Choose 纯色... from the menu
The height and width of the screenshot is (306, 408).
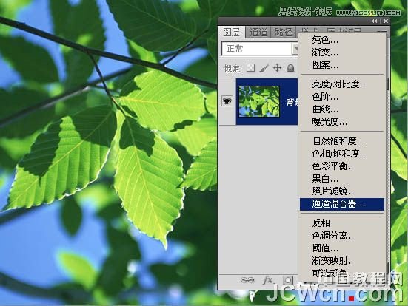point(342,40)
